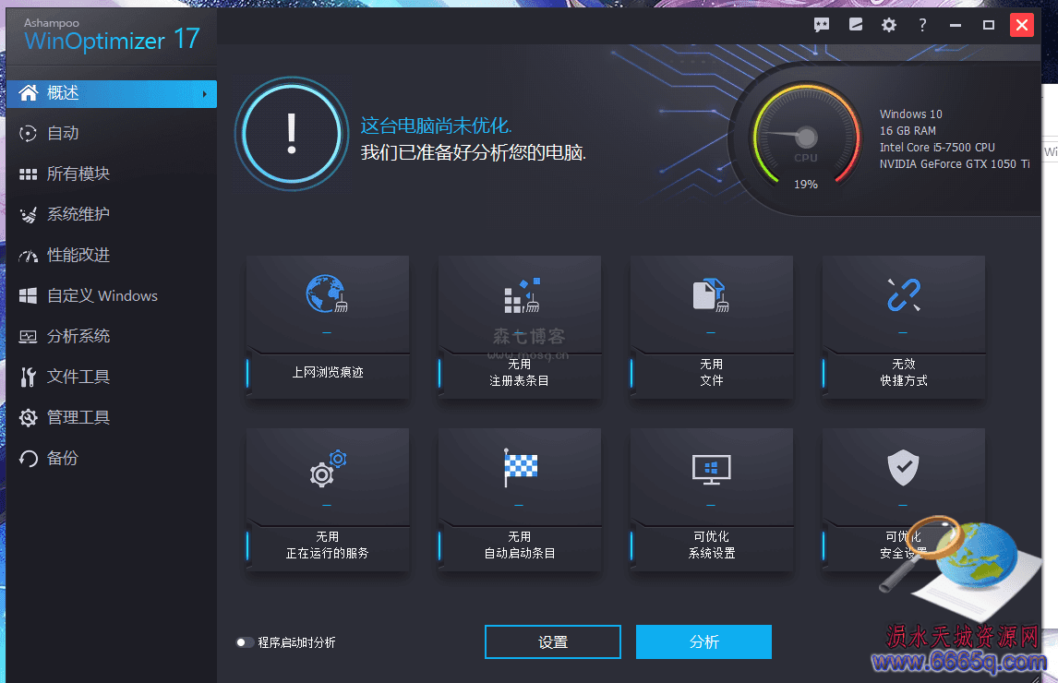This screenshot has width=1058, height=683.
Task: Open the feedback chat bubble icon
Action: click(x=821, y=26)
